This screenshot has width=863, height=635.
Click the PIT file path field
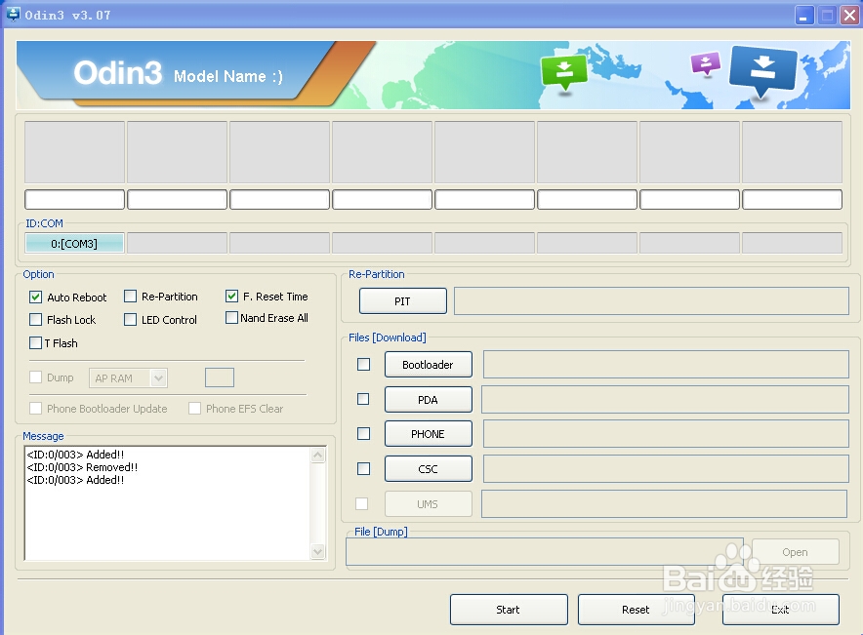coord(651,300)
